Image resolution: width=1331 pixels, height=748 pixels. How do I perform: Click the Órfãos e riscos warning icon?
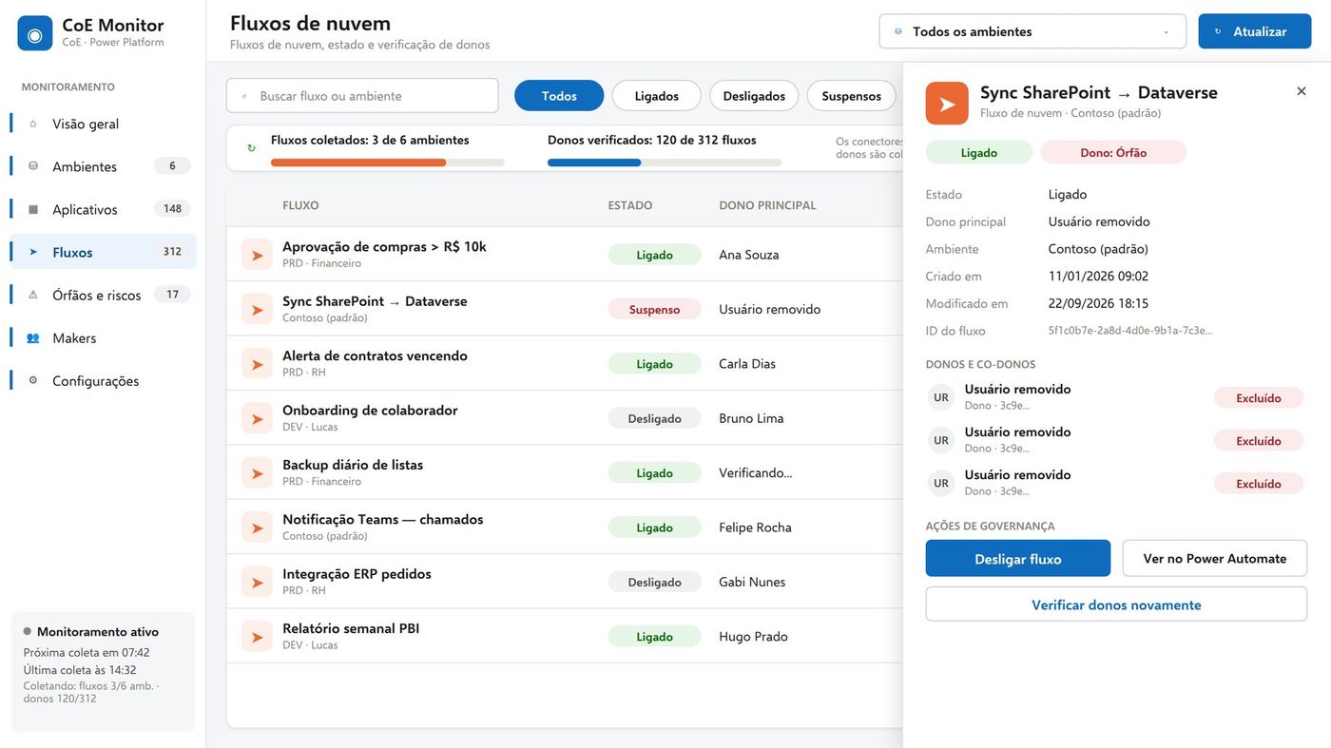[33, 295]
